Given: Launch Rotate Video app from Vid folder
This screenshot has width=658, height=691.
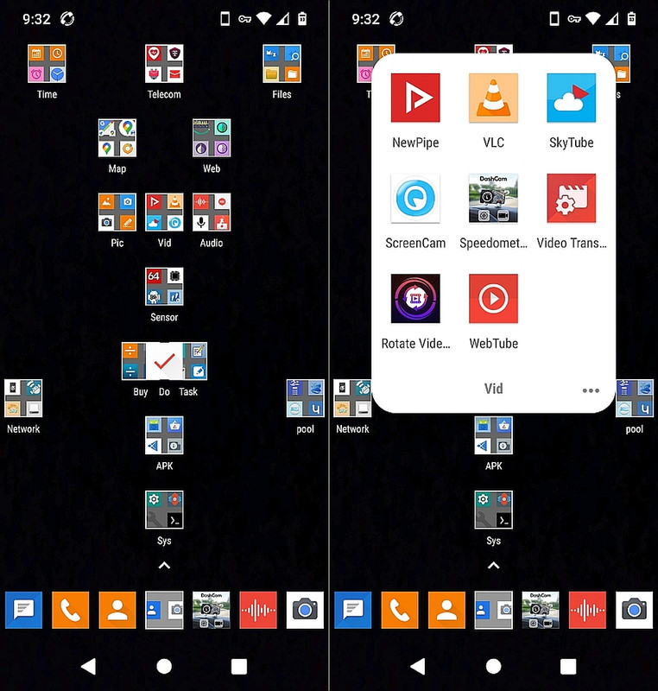Looking at the screenshot, I should 415,299.
